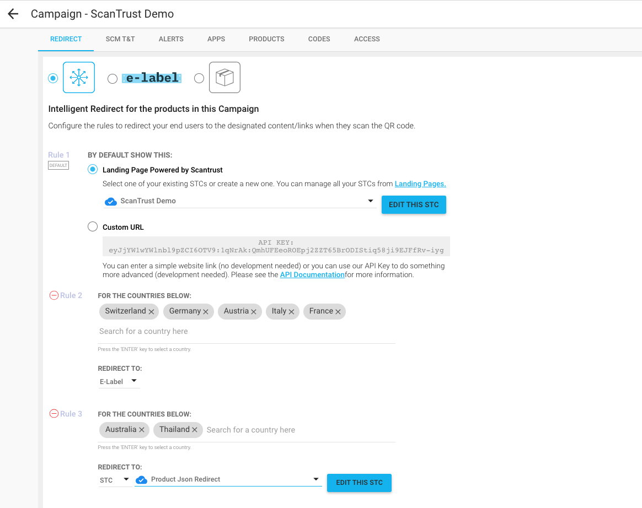This screenshot has width=642, height=508.
Task: Remove Germany chip via its X
Action: click(206, 312)
